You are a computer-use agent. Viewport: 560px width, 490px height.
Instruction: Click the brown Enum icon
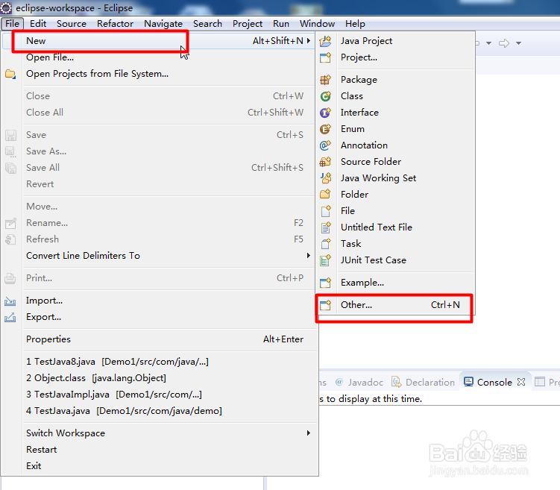[x=325, y=129]
